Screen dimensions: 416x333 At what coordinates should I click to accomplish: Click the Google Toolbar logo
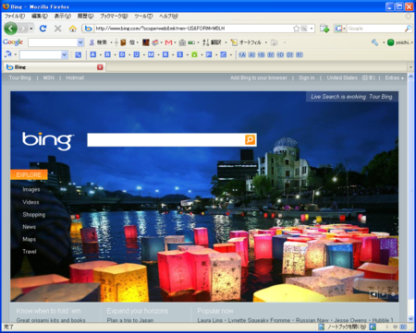(x=13, y=42)
